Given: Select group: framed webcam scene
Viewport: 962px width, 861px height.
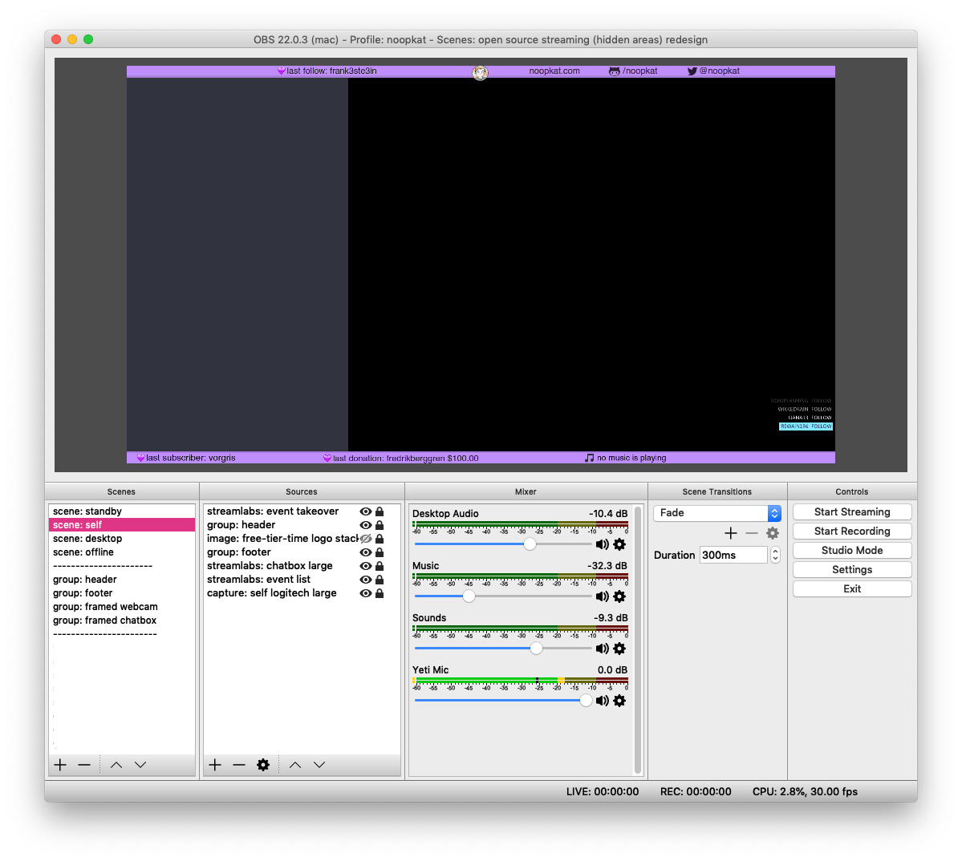Looking at the screenshot, I should click(121, 607).
